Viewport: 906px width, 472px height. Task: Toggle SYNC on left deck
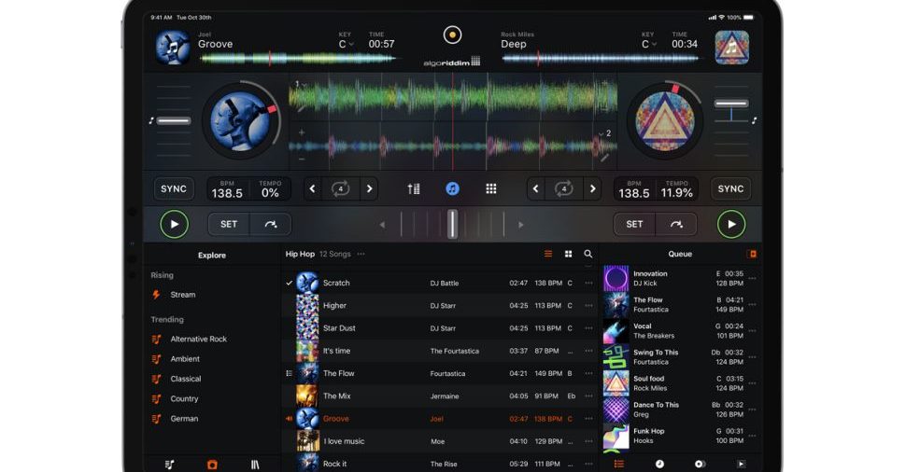174,188
